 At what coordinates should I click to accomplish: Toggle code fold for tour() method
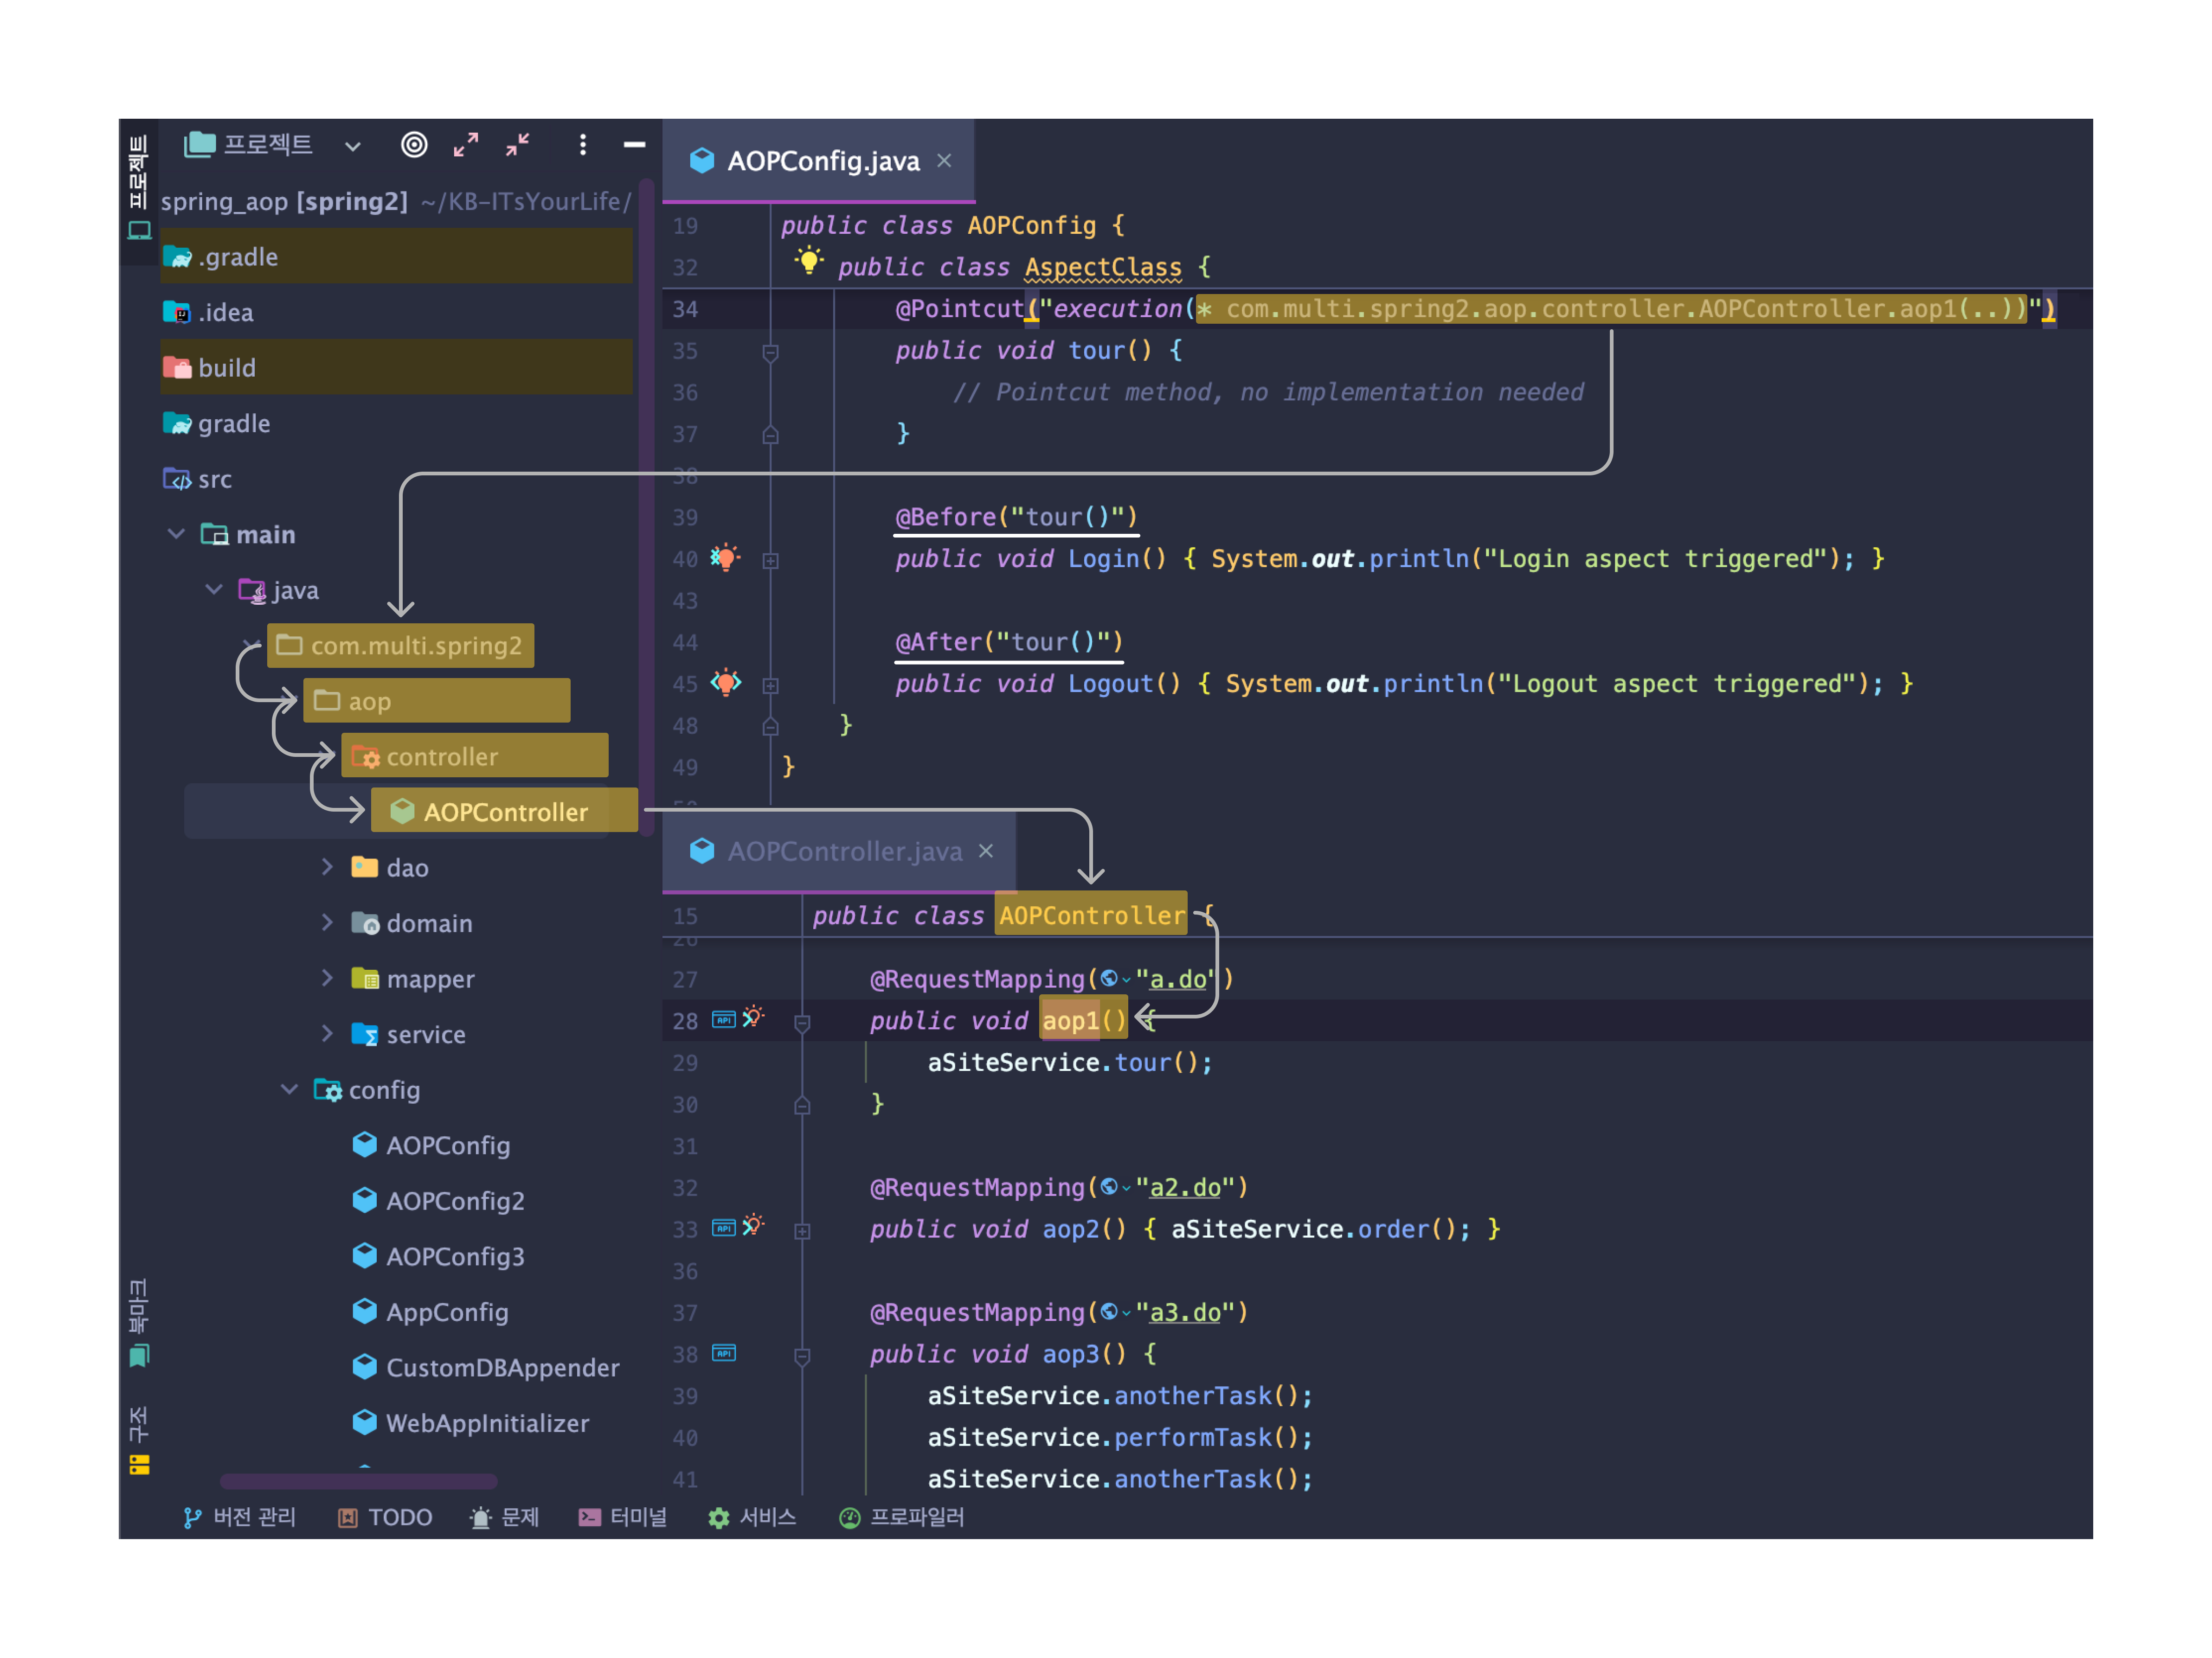point(770,352)
